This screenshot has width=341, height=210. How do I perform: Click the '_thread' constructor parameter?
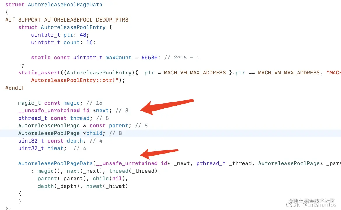click(x=240, y=163)
